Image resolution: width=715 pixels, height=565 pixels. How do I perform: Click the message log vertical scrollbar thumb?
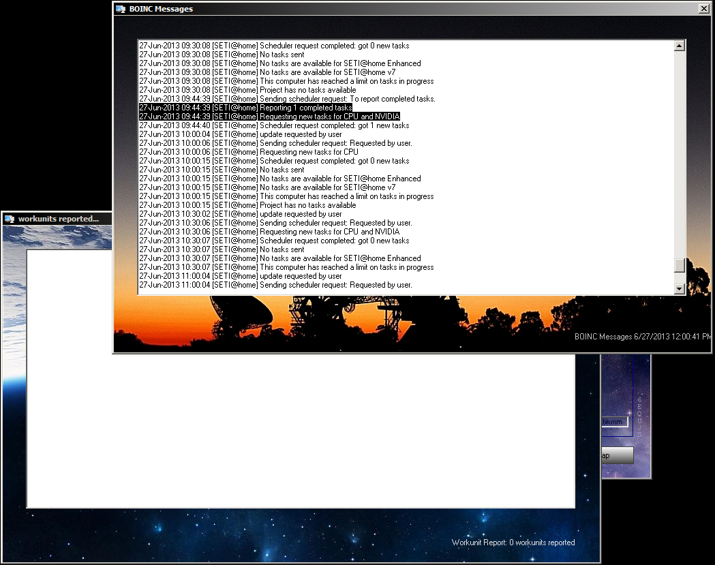(x=680, y=265)
